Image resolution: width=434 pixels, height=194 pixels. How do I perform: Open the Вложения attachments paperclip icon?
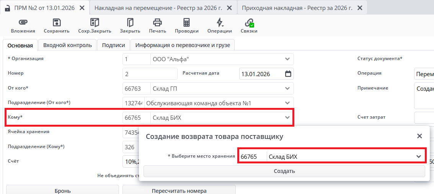tap(23, 23)
